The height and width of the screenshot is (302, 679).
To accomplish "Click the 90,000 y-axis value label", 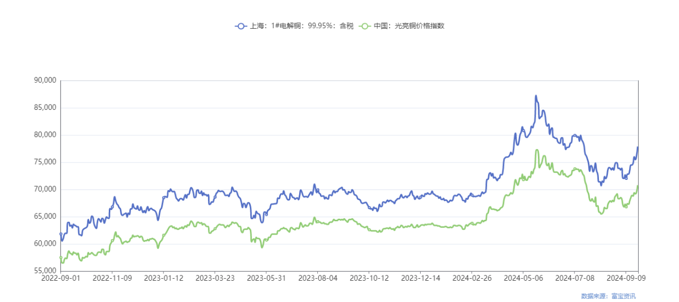I will pyautogui.click(x=45, y=81).
